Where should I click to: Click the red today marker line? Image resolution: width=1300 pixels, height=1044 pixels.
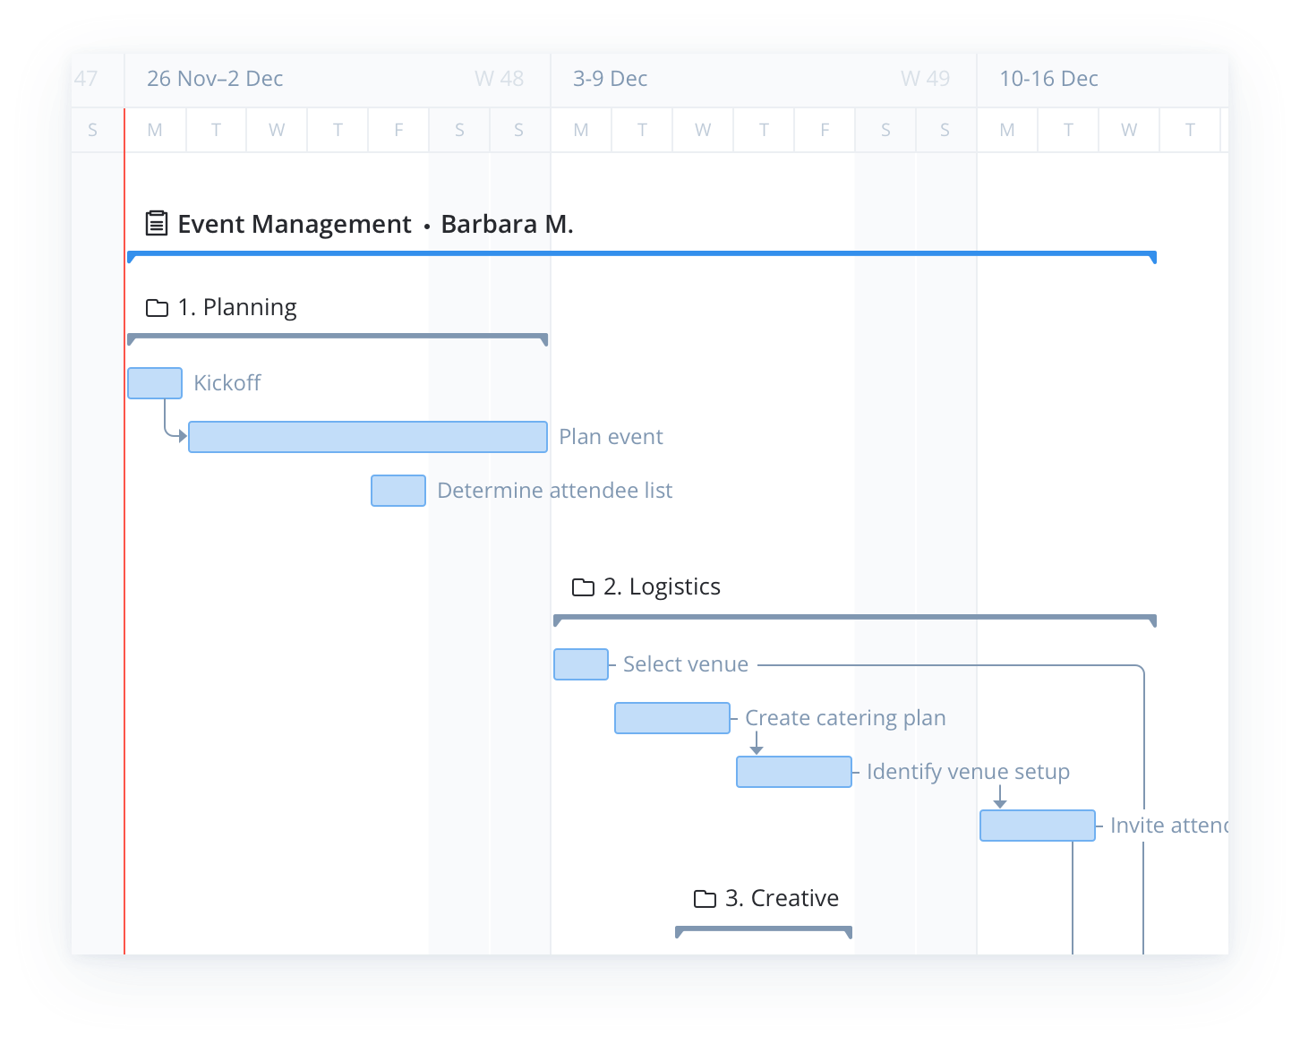click(124, 537)
